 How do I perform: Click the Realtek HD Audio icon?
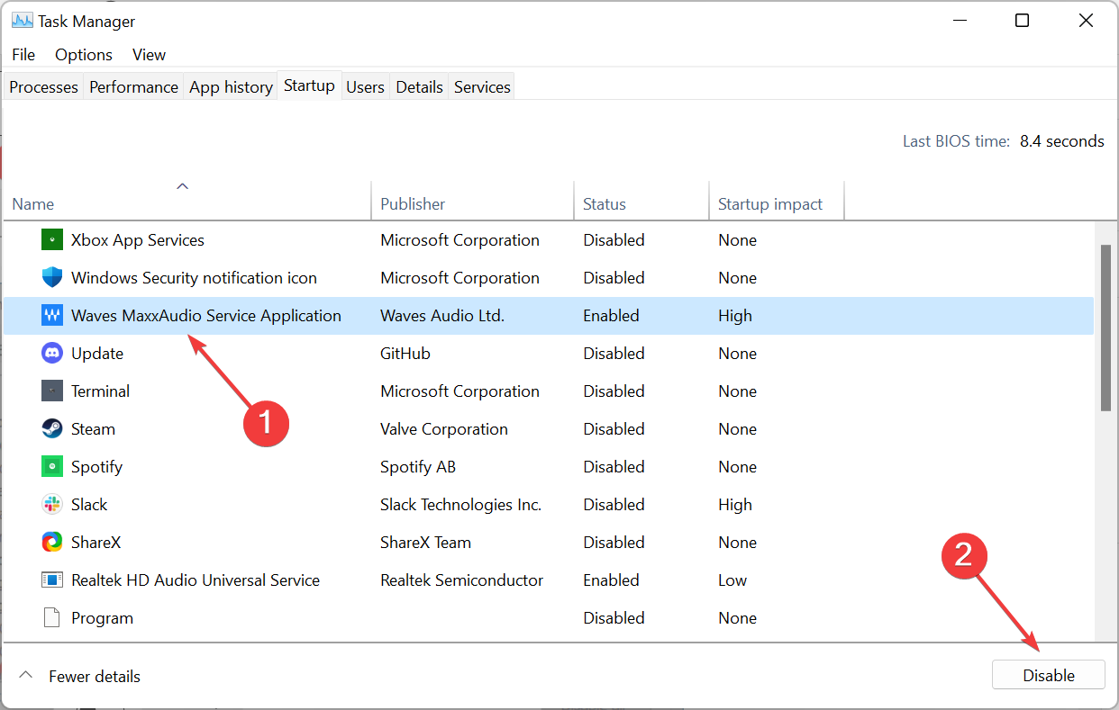53,580
